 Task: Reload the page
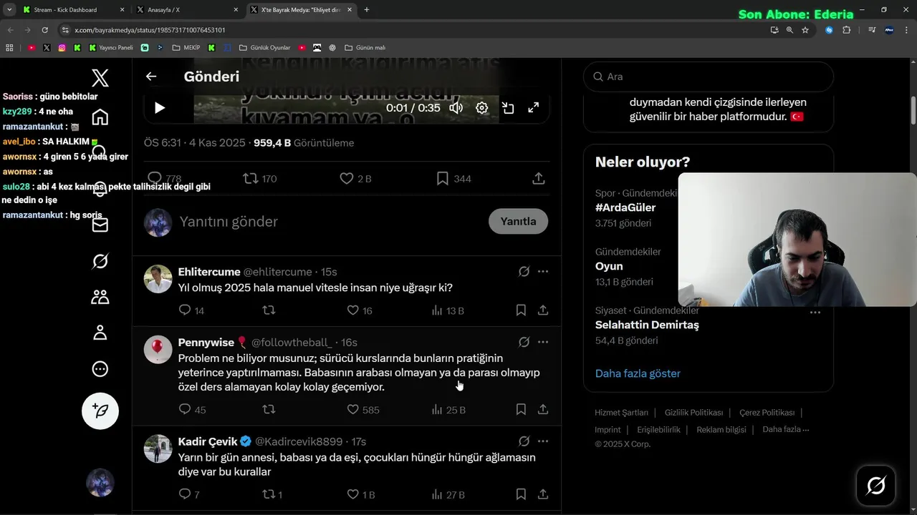click(44, 30)
